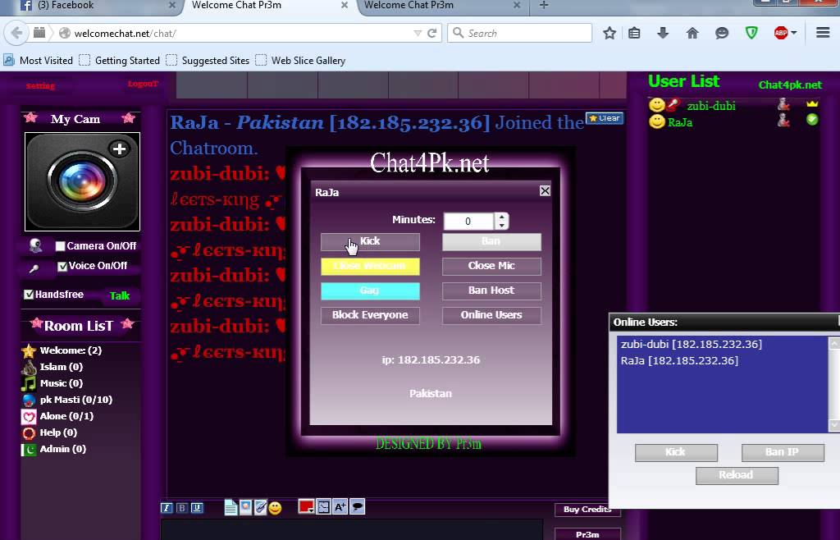The image size is (840, 540).
Task: Click the square line-graph icon in chat toolbar
Action: point(323,506)
